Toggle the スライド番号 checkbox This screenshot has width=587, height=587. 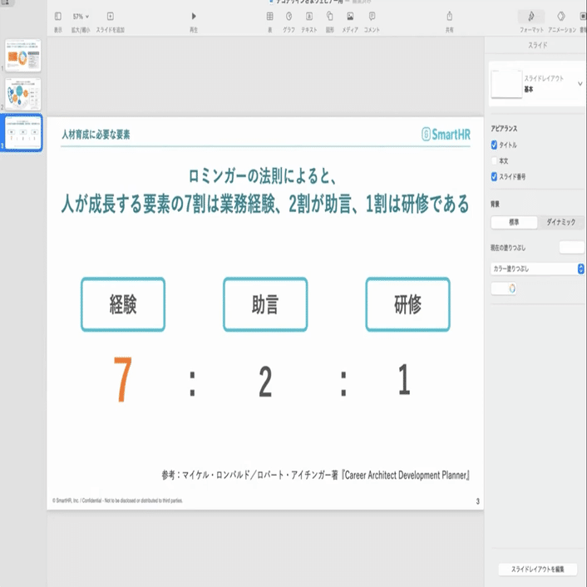pyautogui.click(x=494, y=177)
